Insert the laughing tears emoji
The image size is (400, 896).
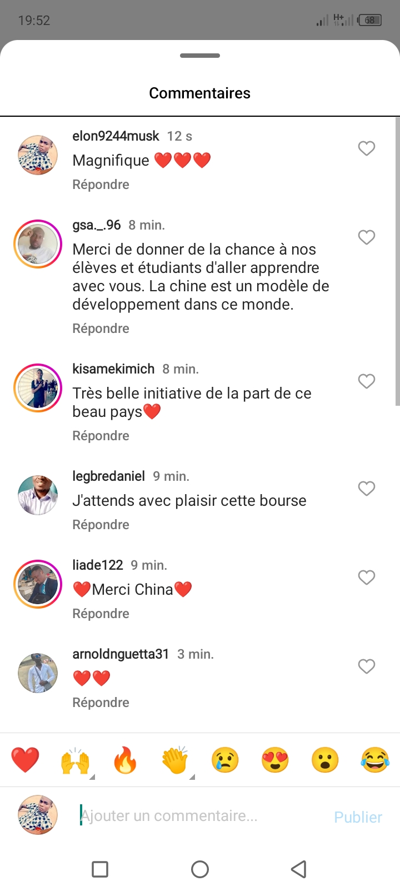pyautogui.click(x=375, y=760)
